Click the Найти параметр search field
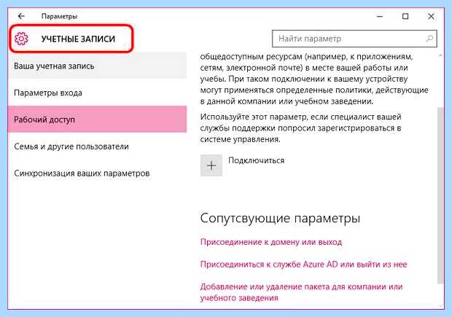The image size is (452, 317). (354, 39)
